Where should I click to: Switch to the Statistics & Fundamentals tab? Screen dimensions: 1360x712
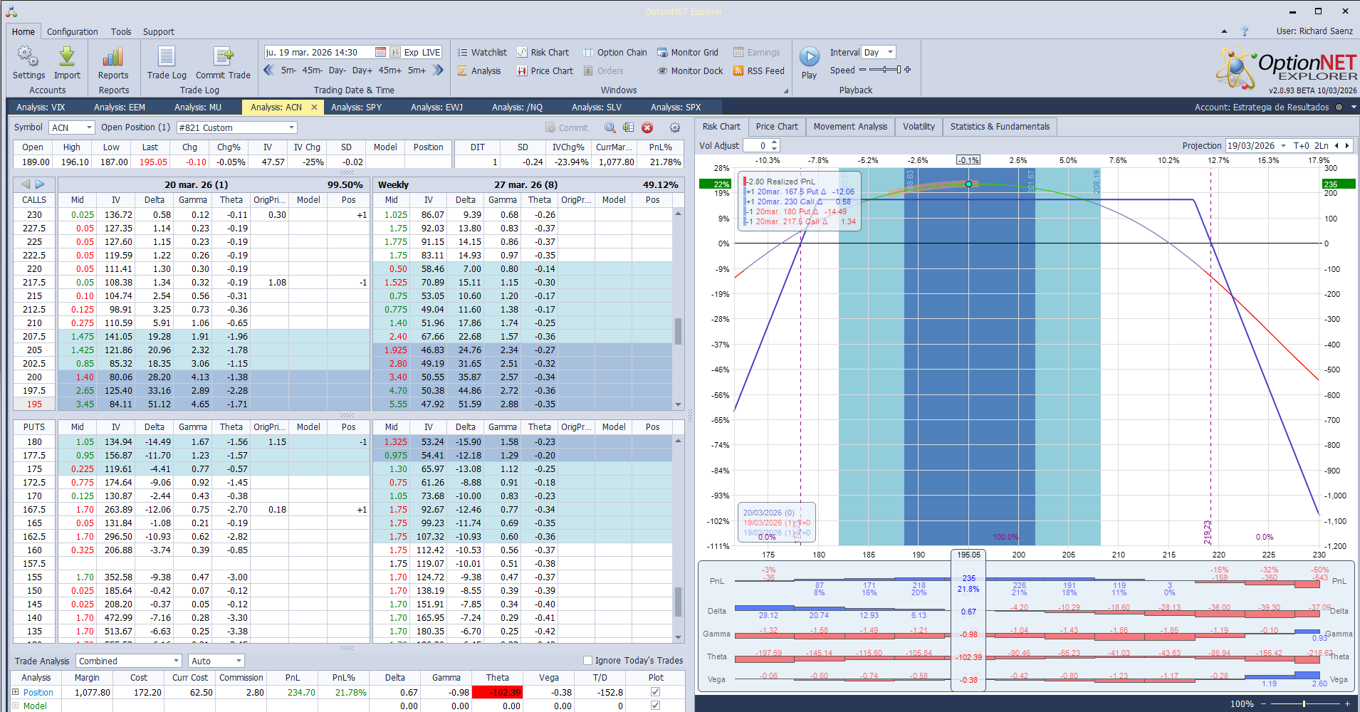[1000, 127]
